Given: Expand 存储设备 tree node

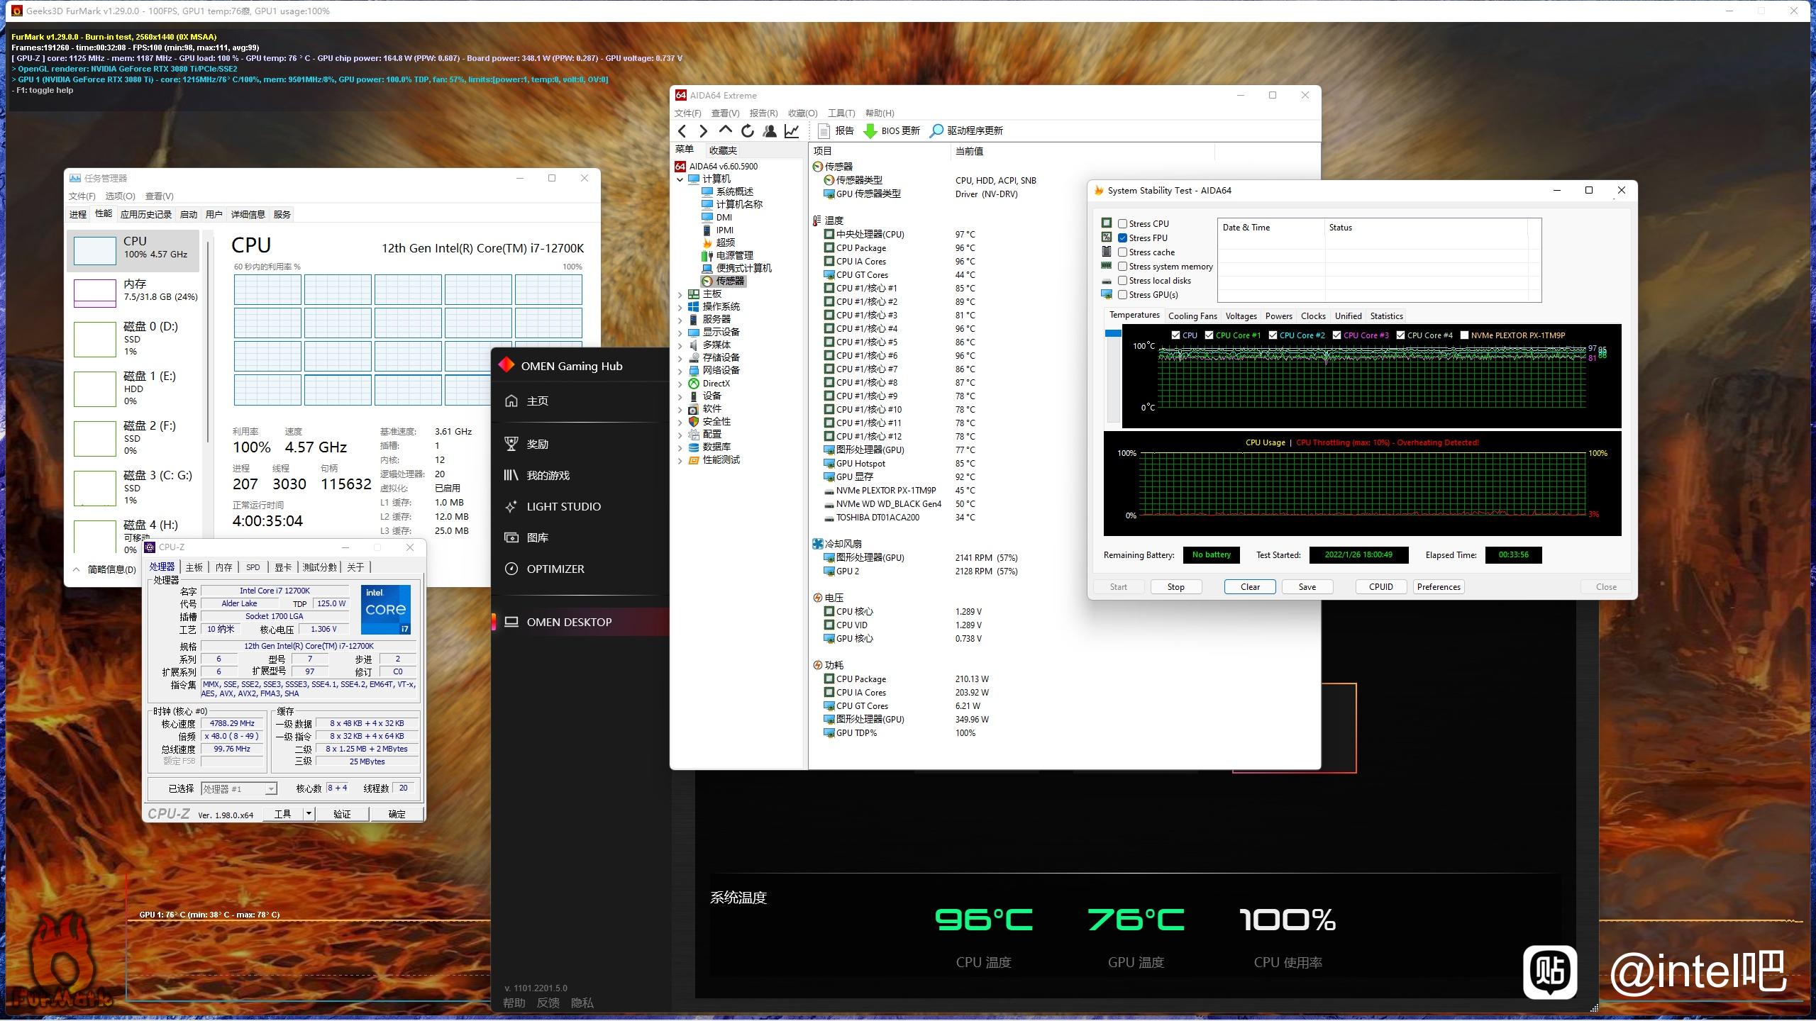Looking at the screenshot, I should pyautogui.click(x=680, y=358).
